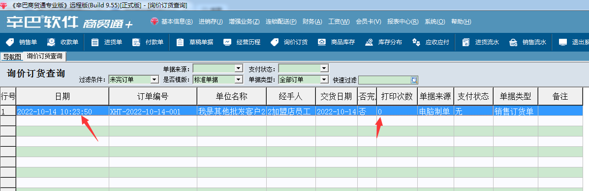Viewport: 589px width, 191px height.
Task: Open the 草稿单据 toolbar icon
Action: [x=180, y=42]
